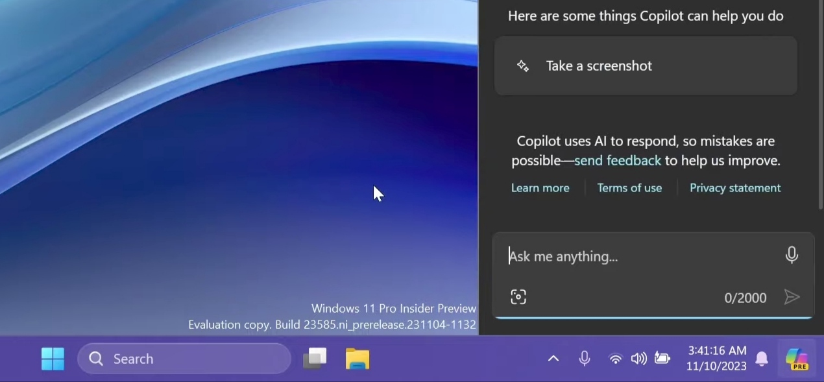The height and width of the screenshot is (382, 824).
Task: Open the Wi-Fi network icon
Action: point(616,358)
